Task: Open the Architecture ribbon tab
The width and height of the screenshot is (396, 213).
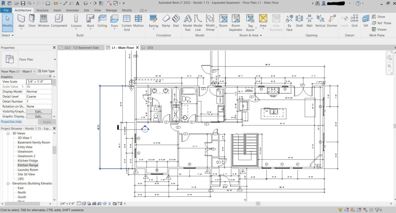Action: click(x=23, y=10)
